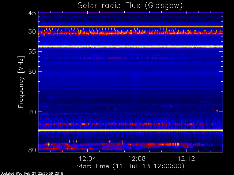Click the orange band just above 50 MHz
This screenshot has width=234, height=175.
[131, 27]
